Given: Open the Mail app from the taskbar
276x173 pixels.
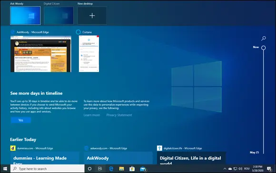Looking at the screenshot, I should [x=143, y=169].
